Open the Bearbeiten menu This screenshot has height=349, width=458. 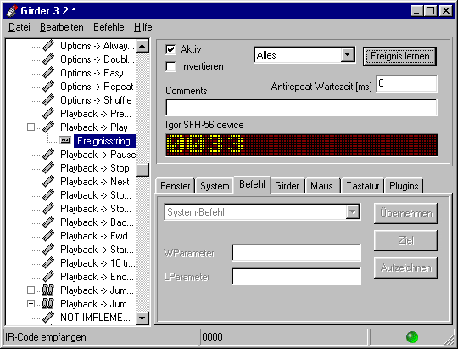coord(62,27)
